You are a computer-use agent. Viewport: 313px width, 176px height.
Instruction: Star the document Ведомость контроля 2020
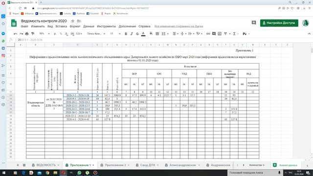[73, 21]
